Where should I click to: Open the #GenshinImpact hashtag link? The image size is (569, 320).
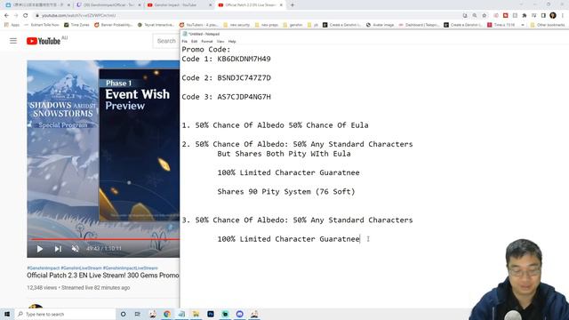[x=44, y=268]
